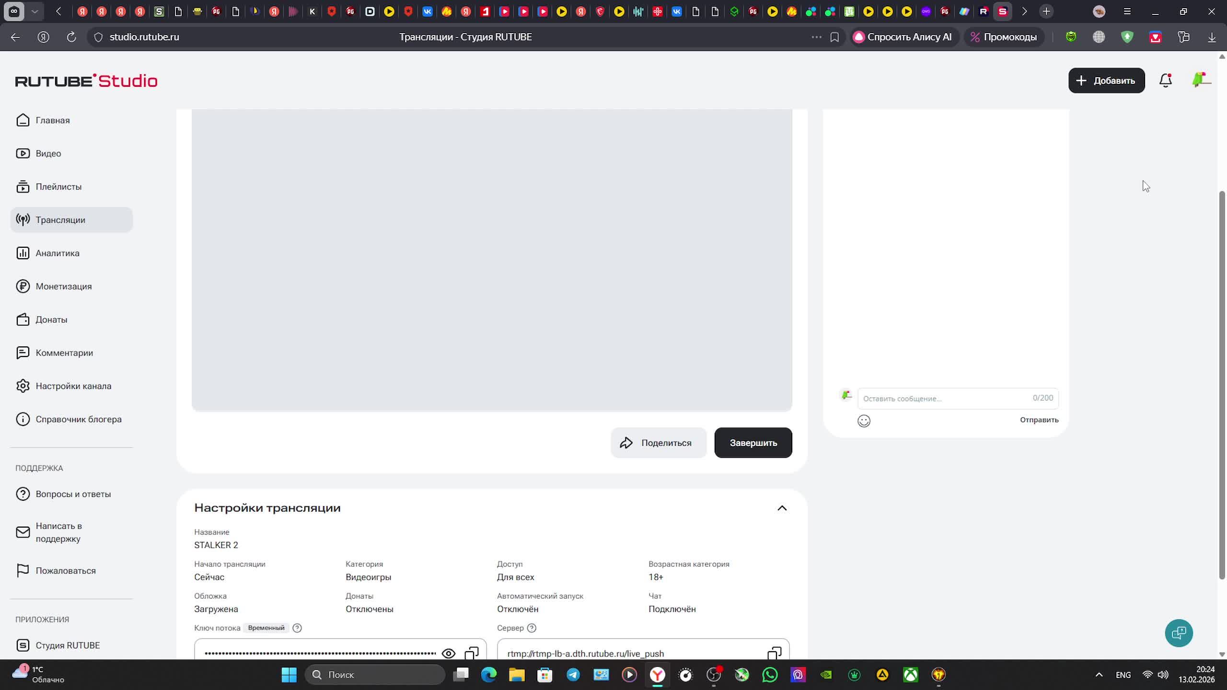Click help icon beside Ключ потока
Screen dimensions: 1227x690
click(297, 628)
